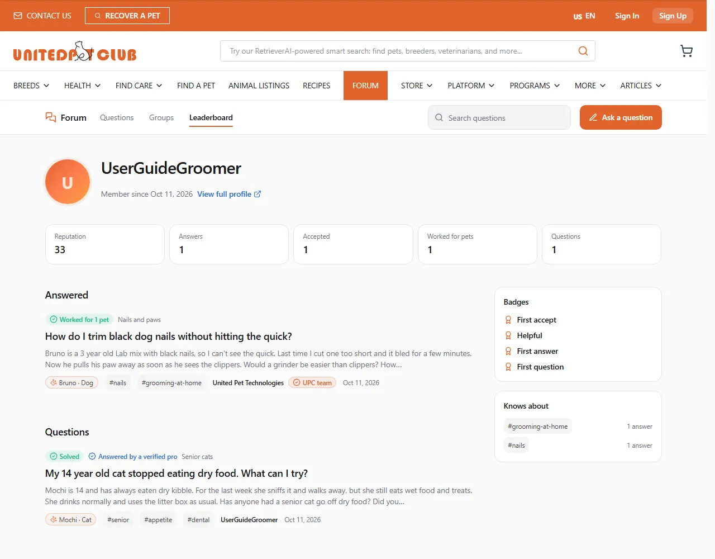Click the First answer badge ribbon icon
The height and width of the screenshot is (559, 715).
(x=508, y=351)
